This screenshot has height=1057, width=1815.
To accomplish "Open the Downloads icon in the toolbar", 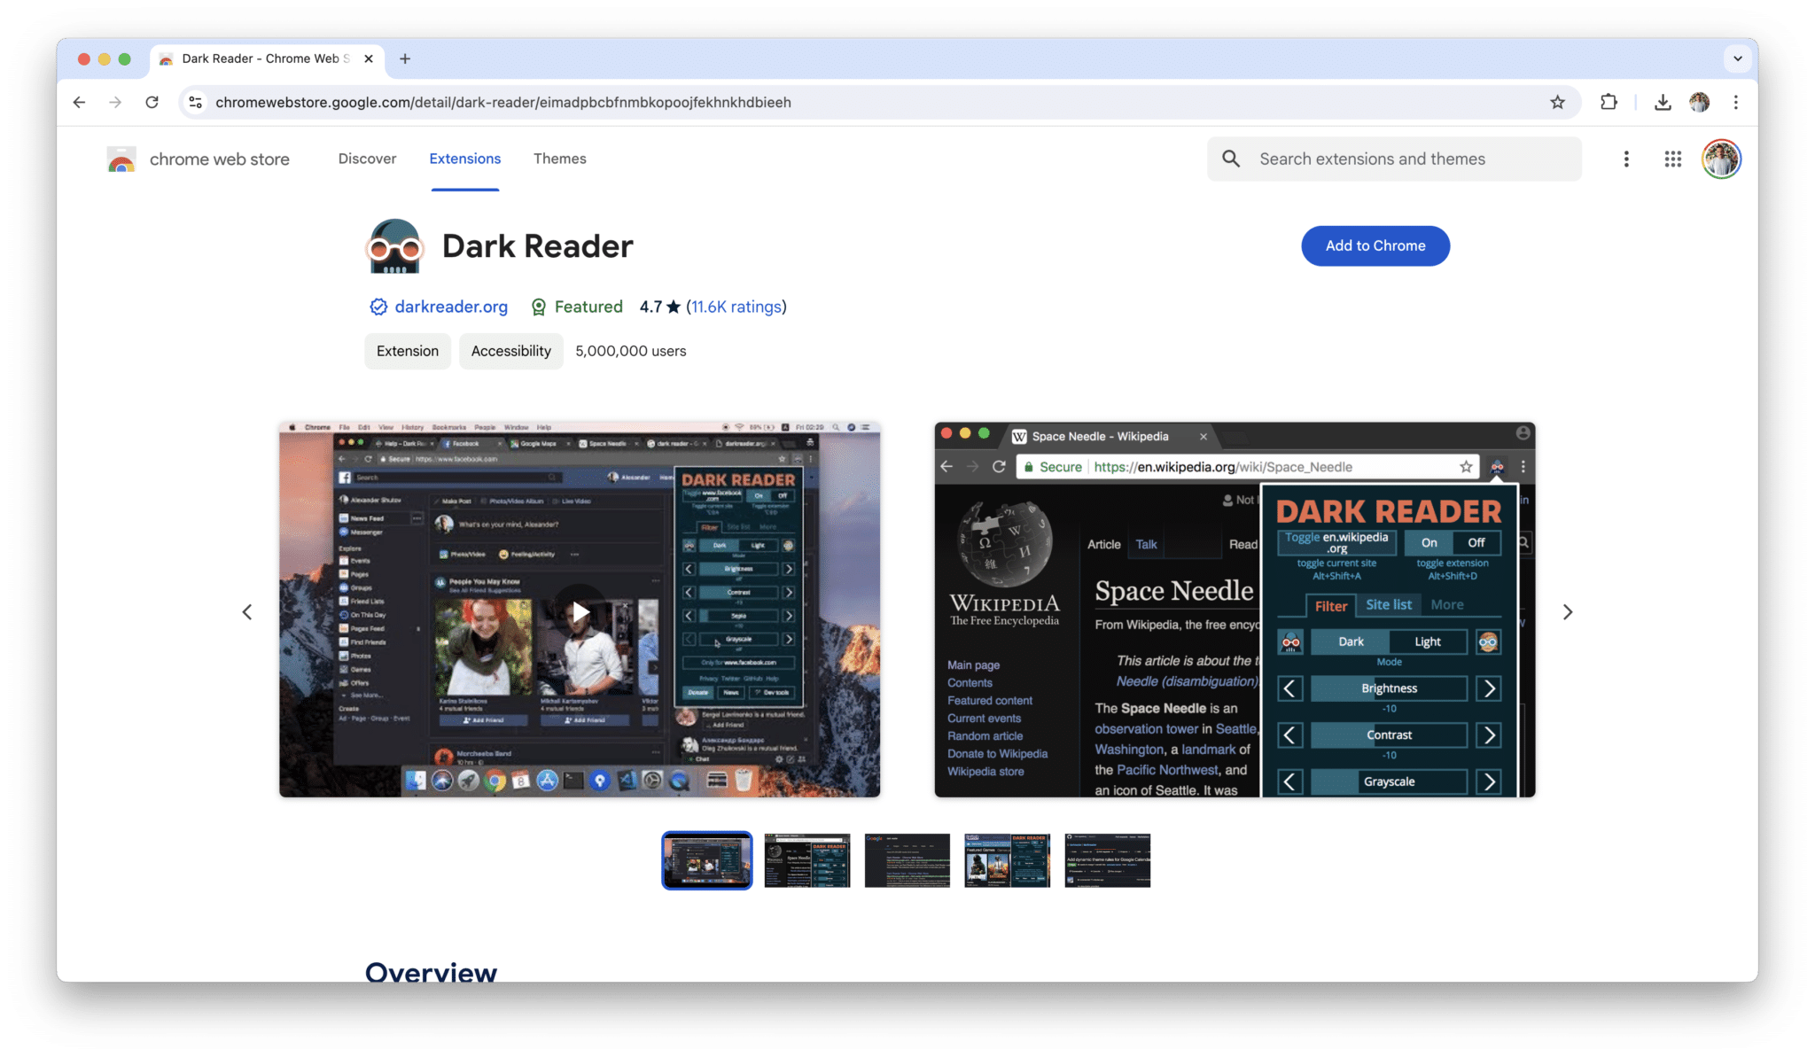I will point(1663,102).
